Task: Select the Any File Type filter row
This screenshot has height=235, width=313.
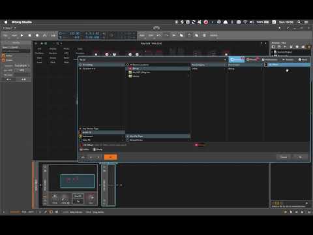Action: pos(158,136)
